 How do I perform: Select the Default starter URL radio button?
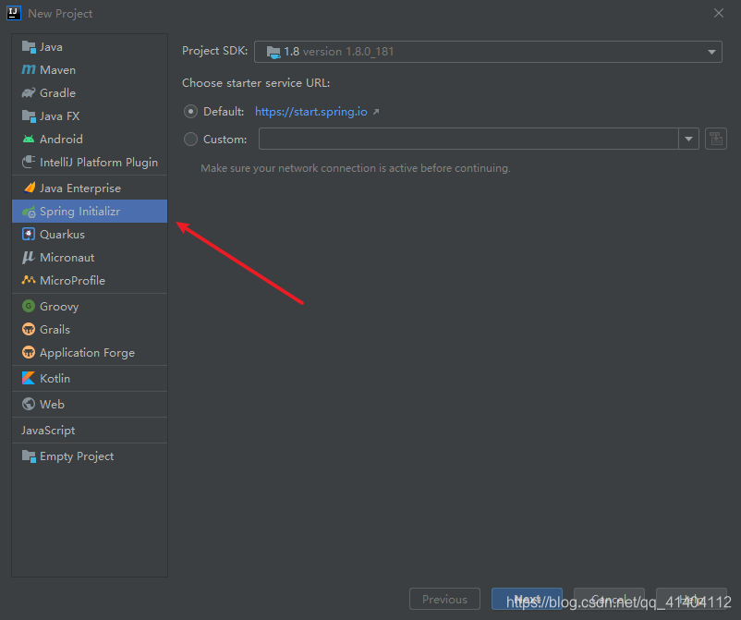click(190, 112)
